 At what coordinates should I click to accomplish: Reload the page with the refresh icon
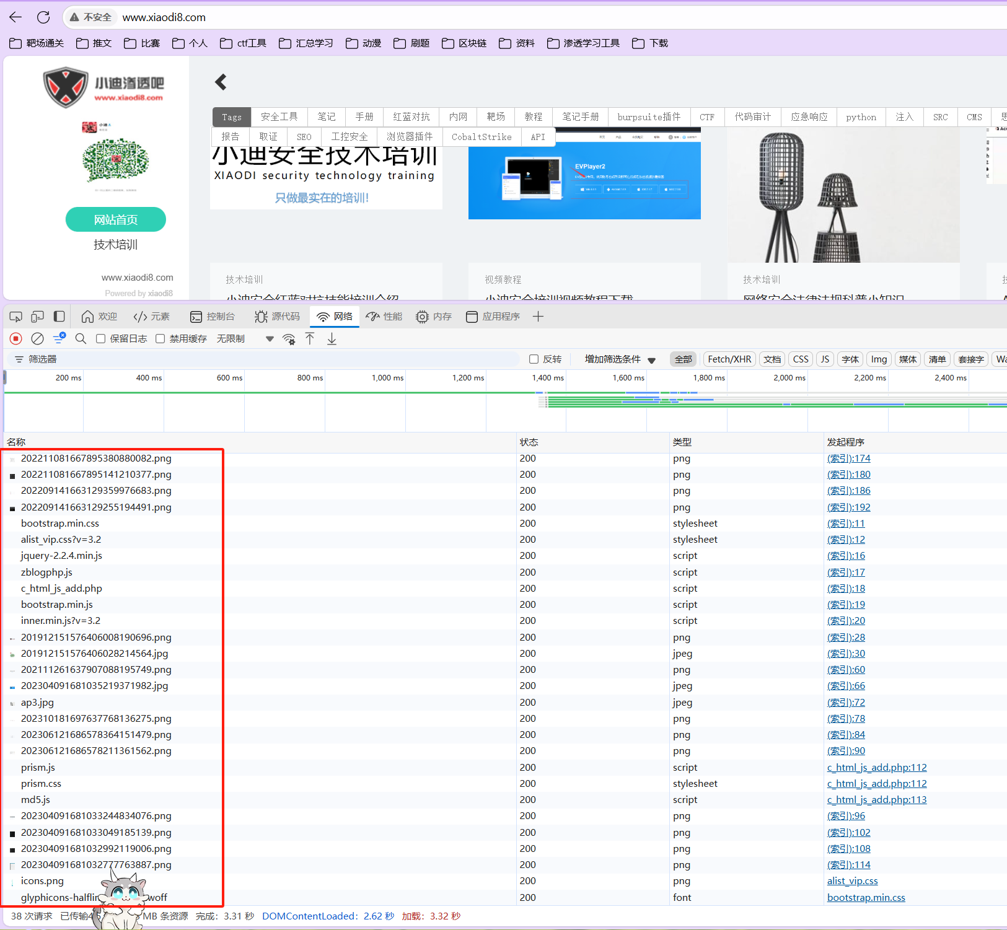pos(43,17)
